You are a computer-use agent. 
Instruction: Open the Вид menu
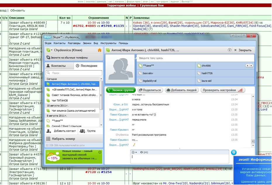96,43
